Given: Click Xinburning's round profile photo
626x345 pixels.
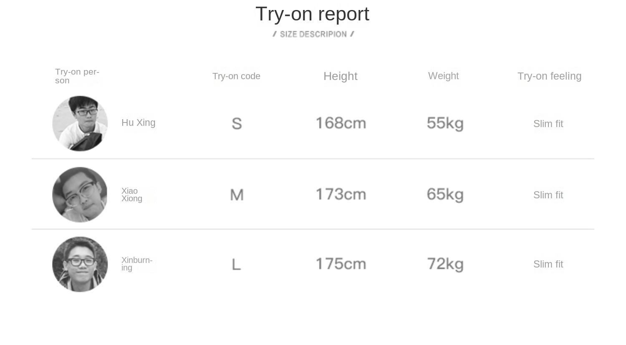Looking at the screenshot, I should [x=80, y=264].
